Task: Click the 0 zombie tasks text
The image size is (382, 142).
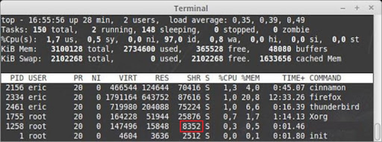Action: (291, 30)
